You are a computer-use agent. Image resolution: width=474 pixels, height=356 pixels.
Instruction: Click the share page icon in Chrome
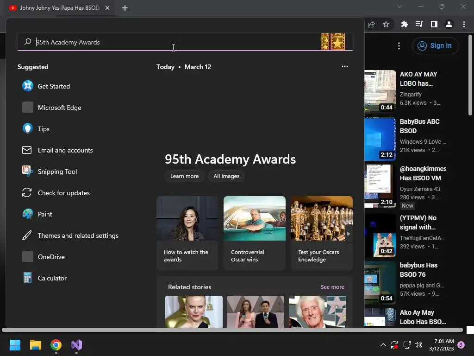click(371, 24)
